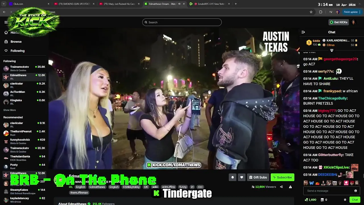Click the Kick search box
The width and height of the screenshot is (364, 205).
coord(182,22)
